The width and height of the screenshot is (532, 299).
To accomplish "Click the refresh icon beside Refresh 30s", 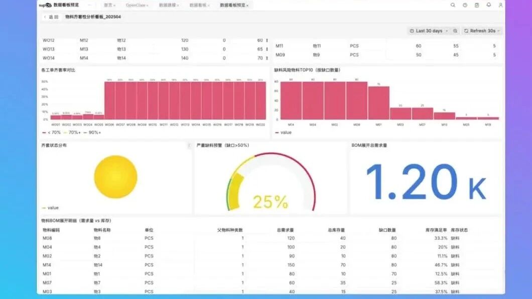I will pos(466,31).
